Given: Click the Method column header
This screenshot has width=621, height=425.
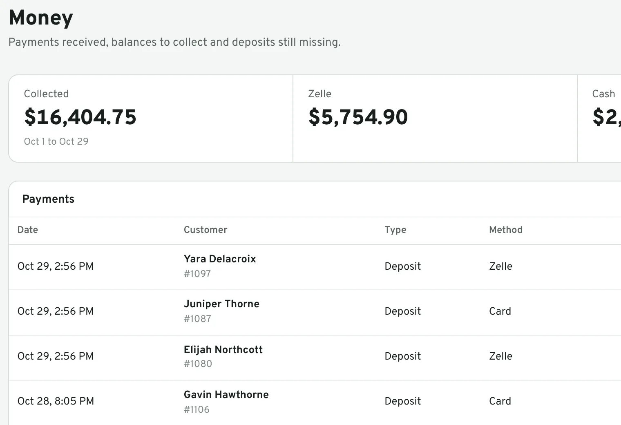Looking at the screenshot, I should pos(506,230).
